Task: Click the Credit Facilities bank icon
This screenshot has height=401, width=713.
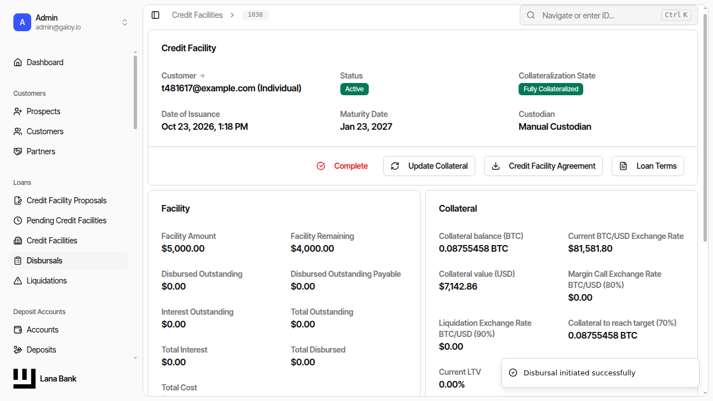Action: pyautogui.click(x=18, y=241)
